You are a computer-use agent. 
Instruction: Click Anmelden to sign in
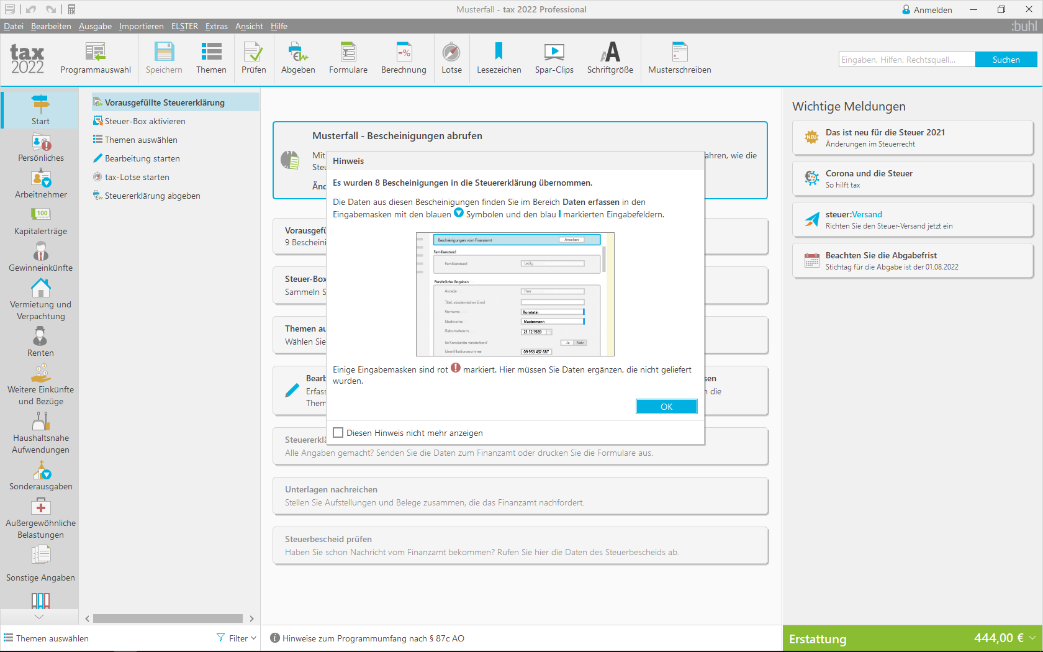[927, 10]
